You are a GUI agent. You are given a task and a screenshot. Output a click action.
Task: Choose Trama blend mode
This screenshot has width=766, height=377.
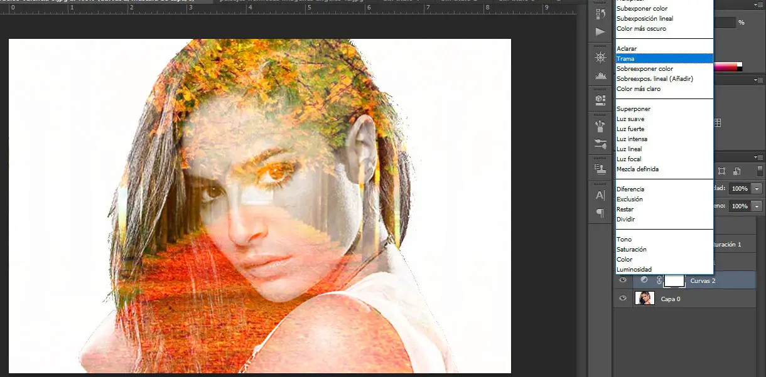pos(664,58)
